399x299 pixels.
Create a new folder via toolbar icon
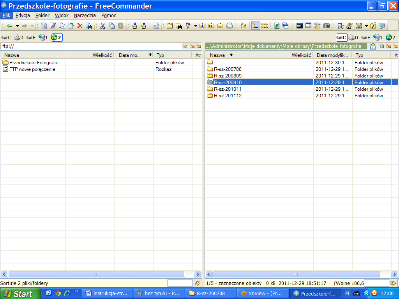tap(170, 26)
